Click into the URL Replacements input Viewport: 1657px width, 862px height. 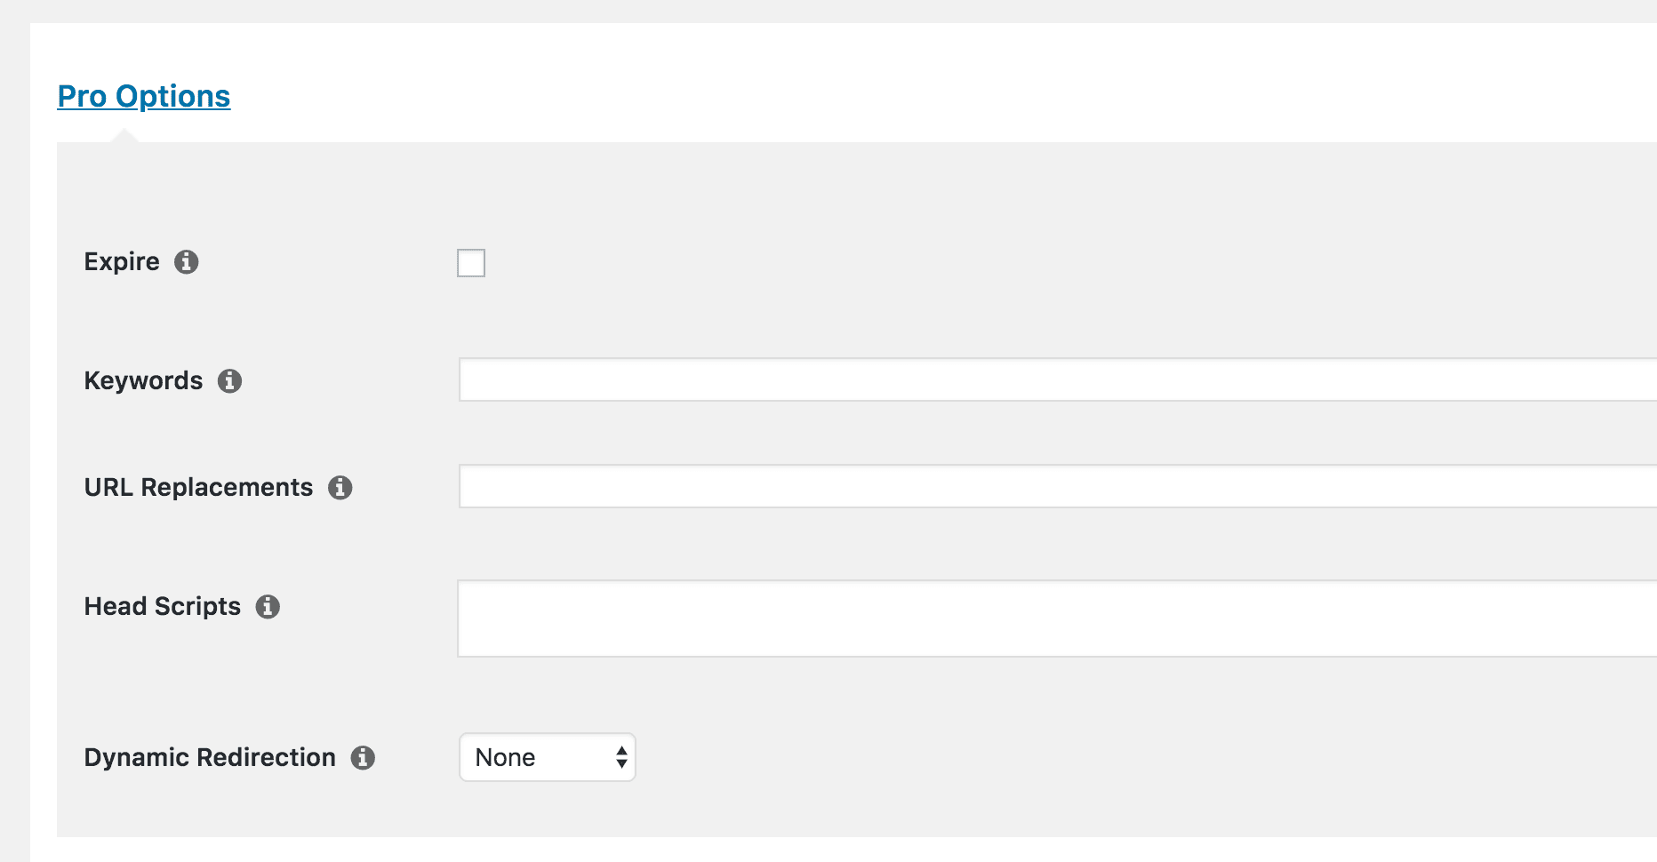tap(1058, 486)
